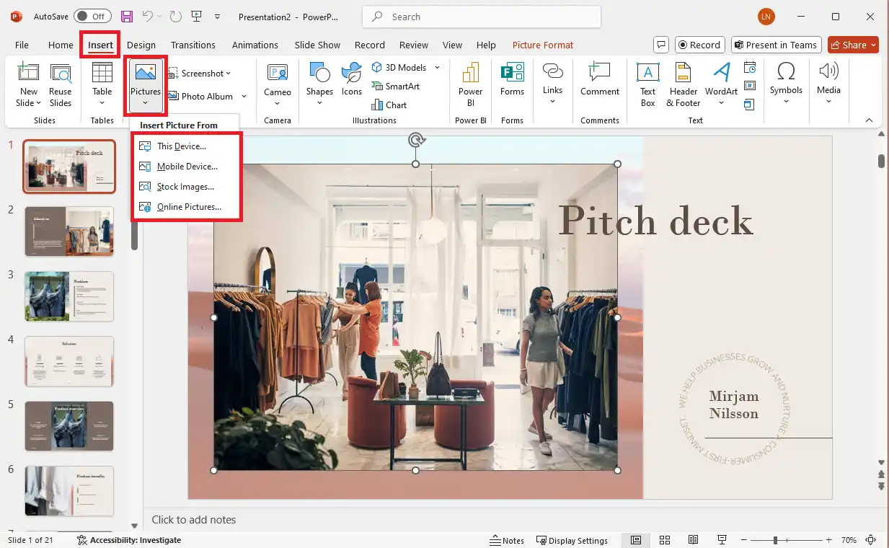
Task: Expand the Links dropdown
Action: (x=552, y=102)
